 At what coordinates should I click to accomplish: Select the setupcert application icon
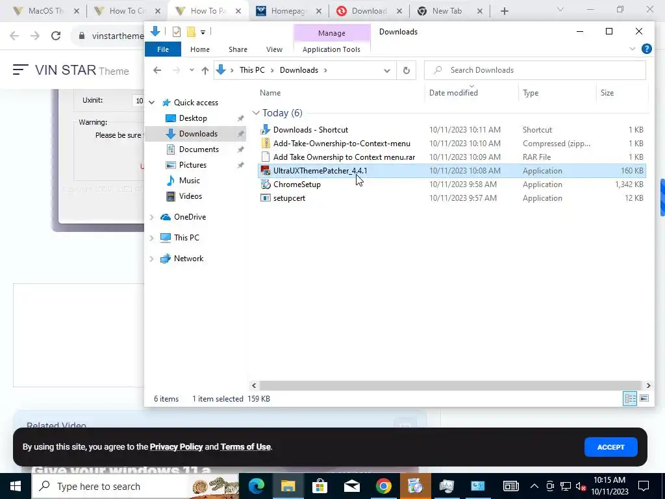[x=266, y=198]
